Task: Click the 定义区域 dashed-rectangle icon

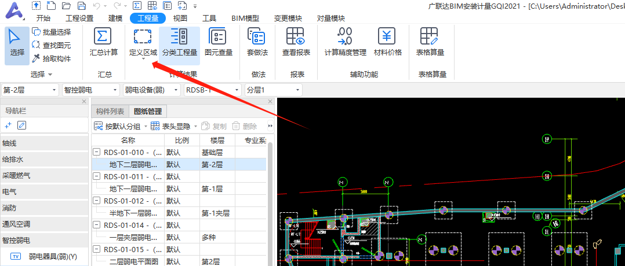Action: (x=142, y=36)
